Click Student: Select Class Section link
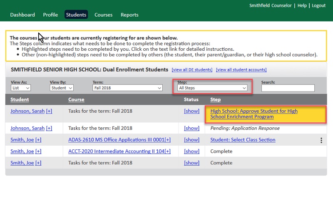 pyautogui.click(x=243, y=140)
